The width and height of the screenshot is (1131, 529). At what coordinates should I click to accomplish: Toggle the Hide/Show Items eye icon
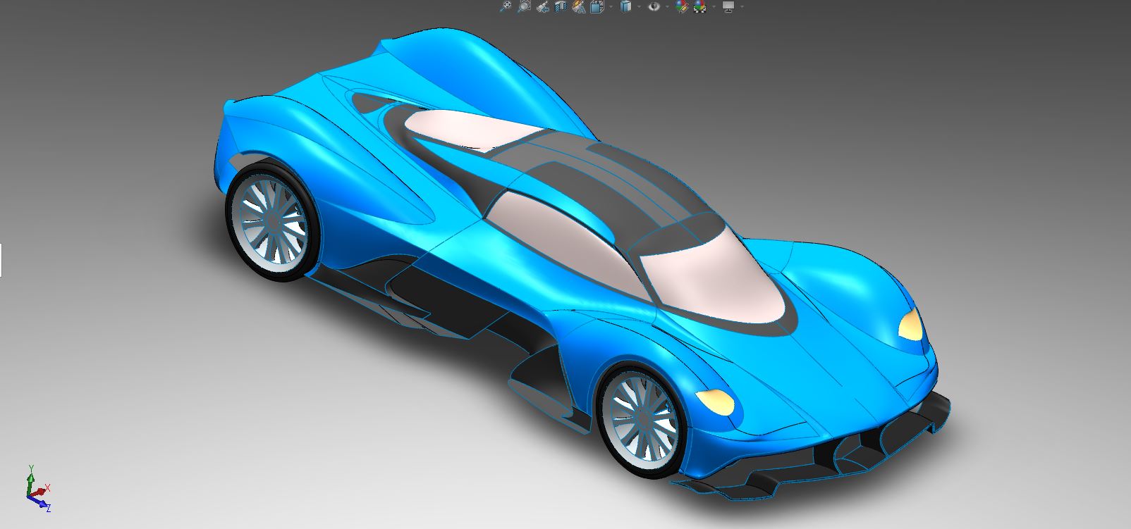[654, 6]
